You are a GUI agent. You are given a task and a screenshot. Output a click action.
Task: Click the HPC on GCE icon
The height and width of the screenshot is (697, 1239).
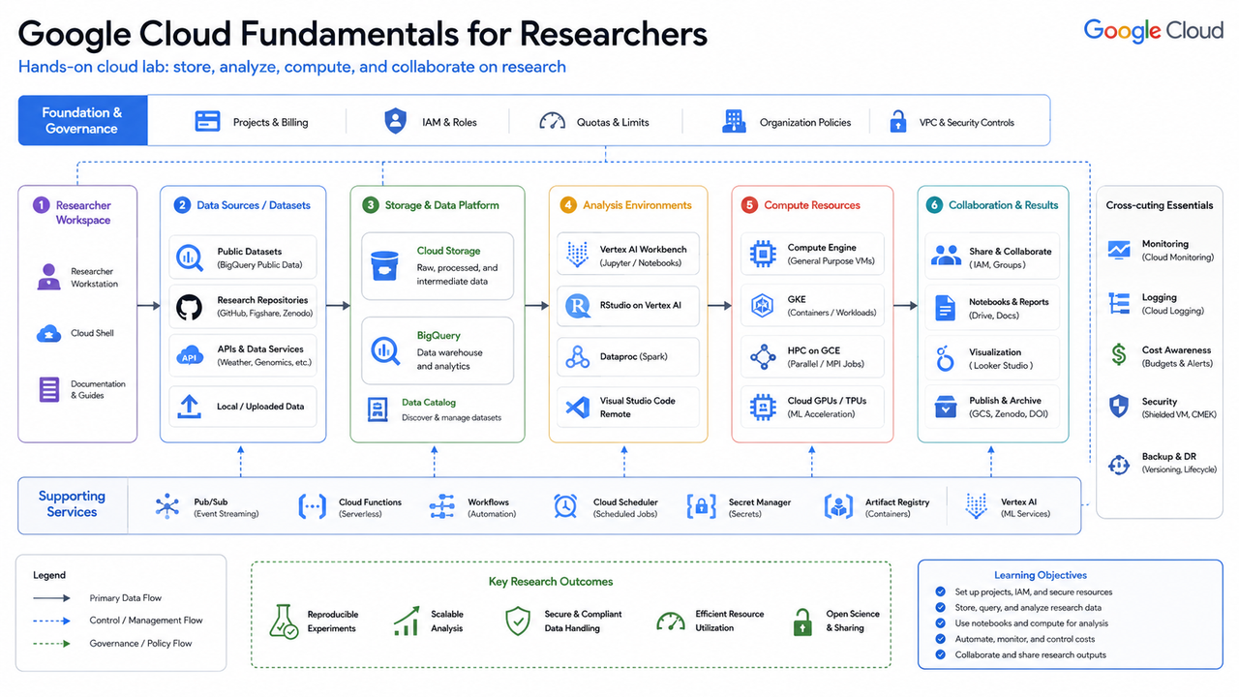763,357
